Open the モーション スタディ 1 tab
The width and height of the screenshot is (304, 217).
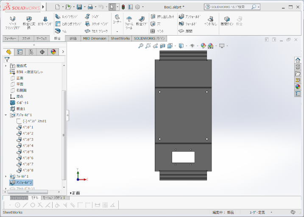click(54, 198)
